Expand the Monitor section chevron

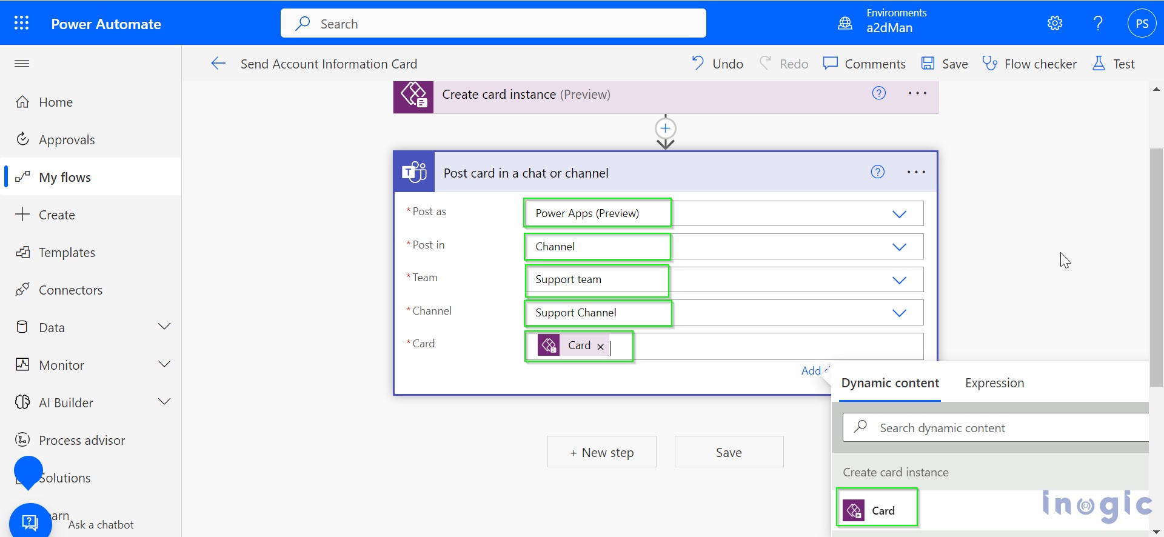point(164,364)
